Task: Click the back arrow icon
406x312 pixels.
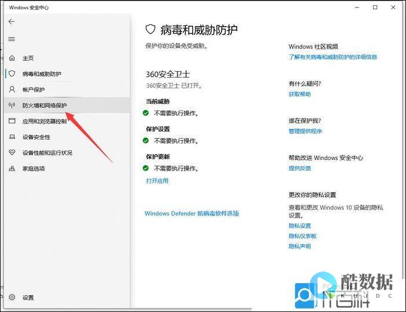Action: (x=12, y=21)
